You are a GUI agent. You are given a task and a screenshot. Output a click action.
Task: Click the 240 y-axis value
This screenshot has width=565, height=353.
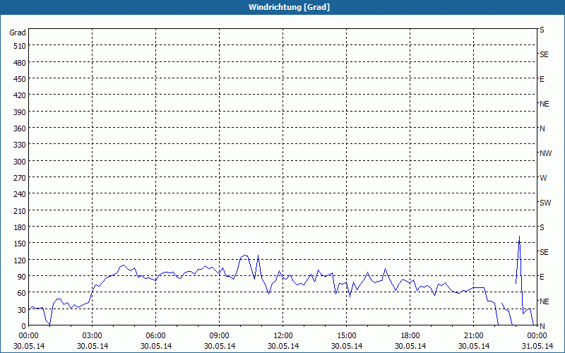20,195
